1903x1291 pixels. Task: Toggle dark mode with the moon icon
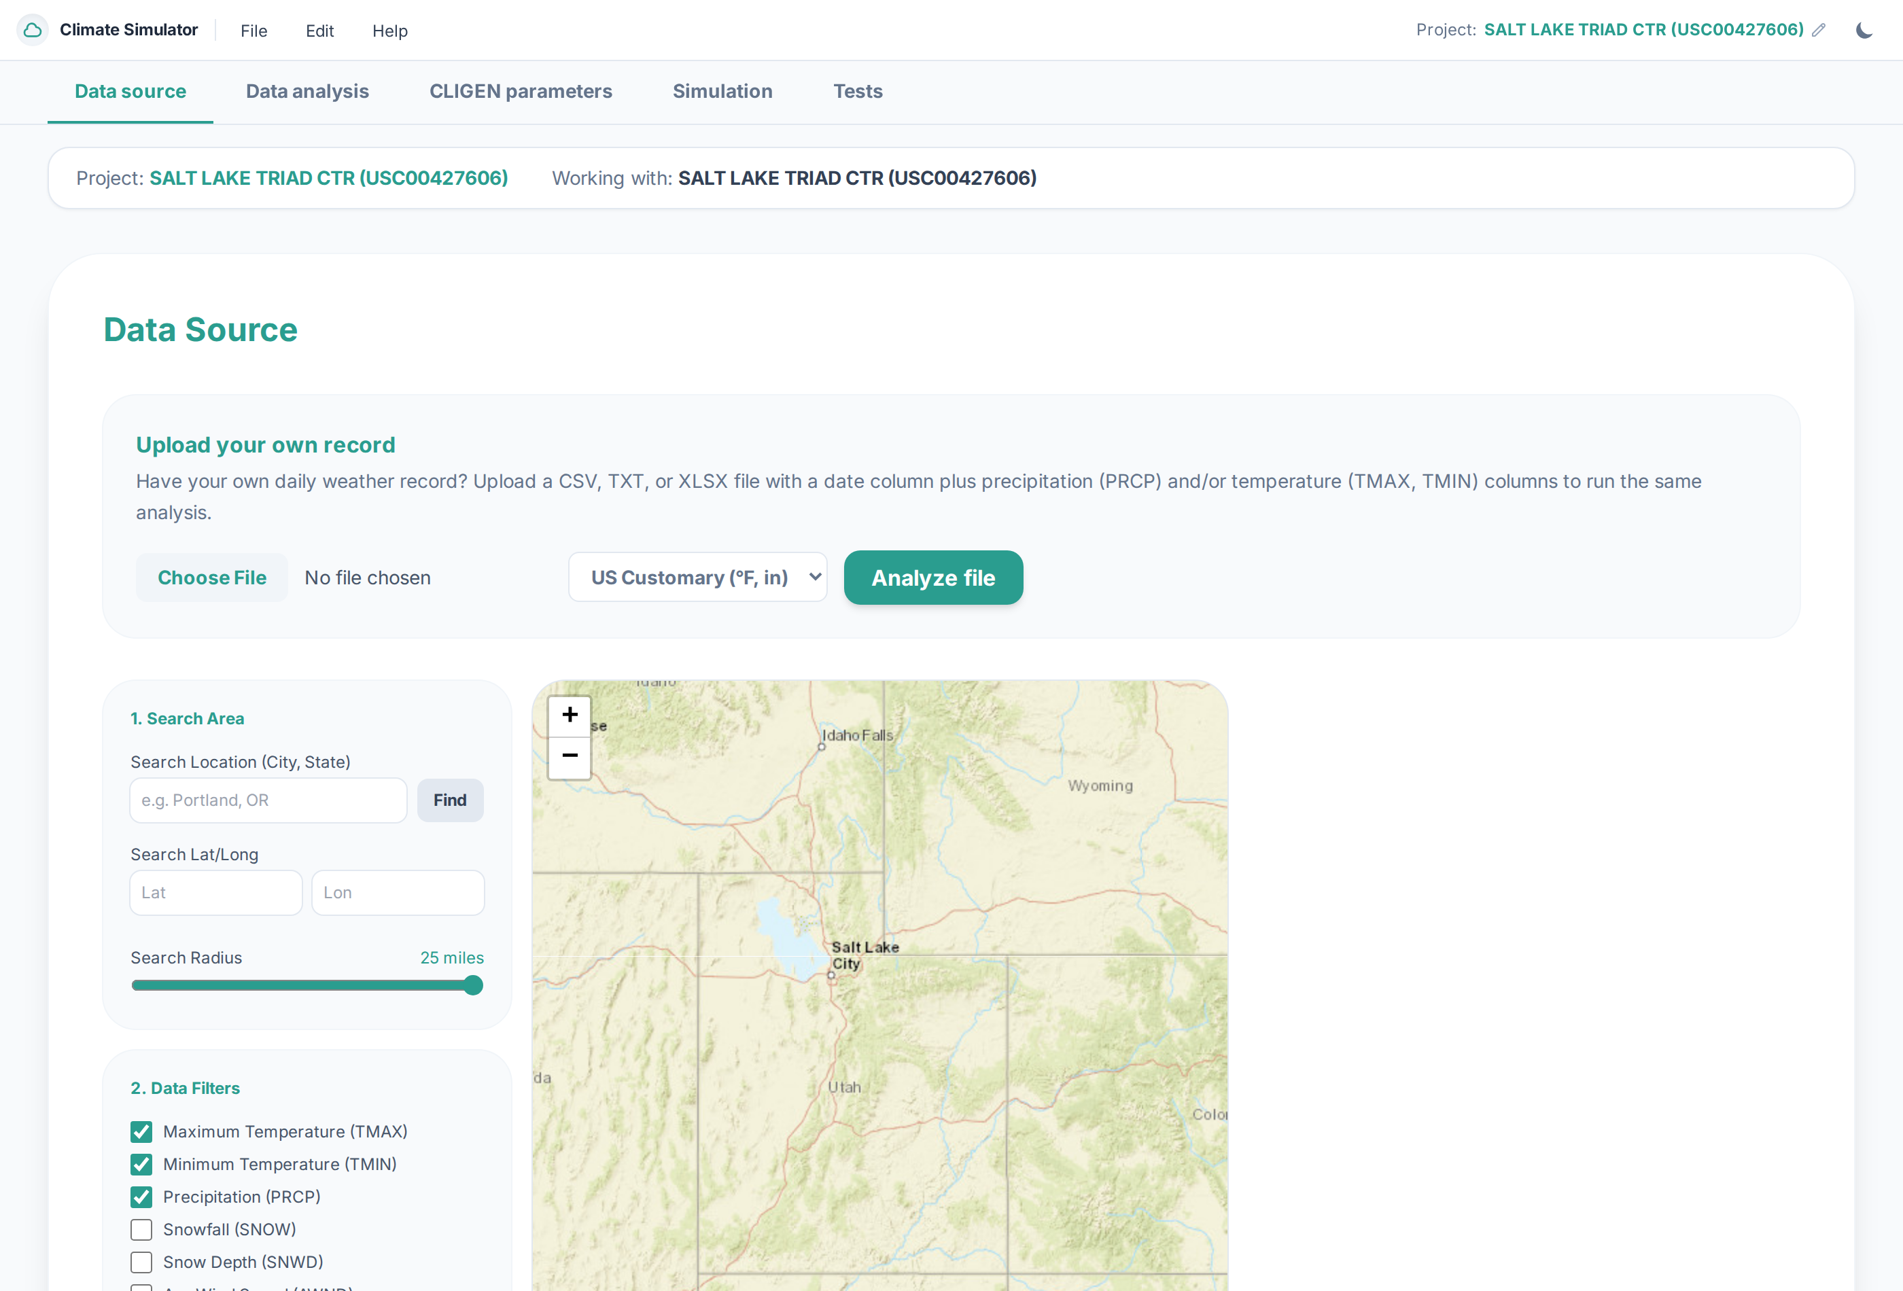tap(1864, 31)
